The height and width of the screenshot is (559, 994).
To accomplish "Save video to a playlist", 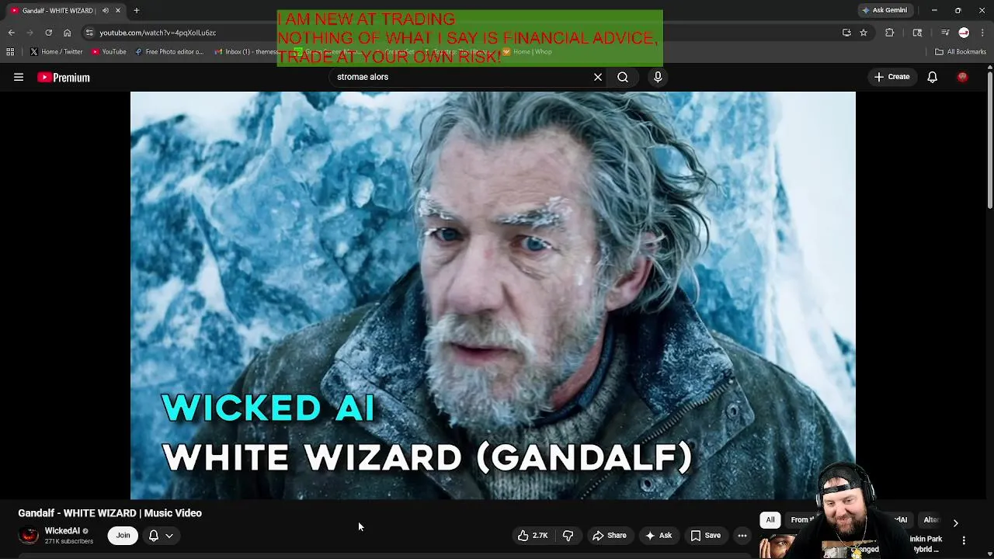I will pyautogui.click(x=706, y=535).
